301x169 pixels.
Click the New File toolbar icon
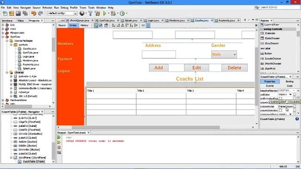click(x=5, y=14)
